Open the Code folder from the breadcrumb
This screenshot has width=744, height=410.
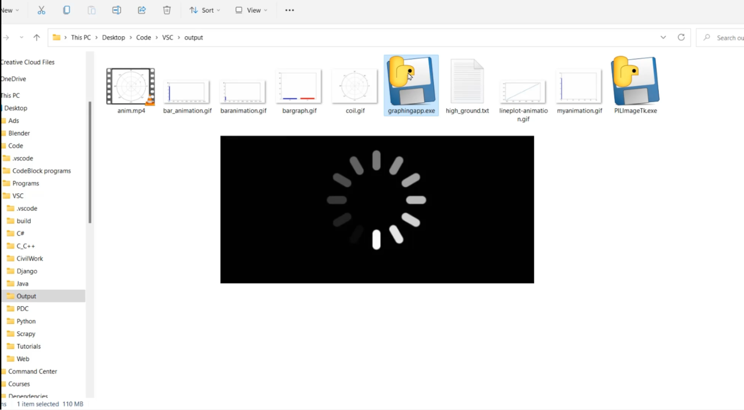click(x=143, y=37)
